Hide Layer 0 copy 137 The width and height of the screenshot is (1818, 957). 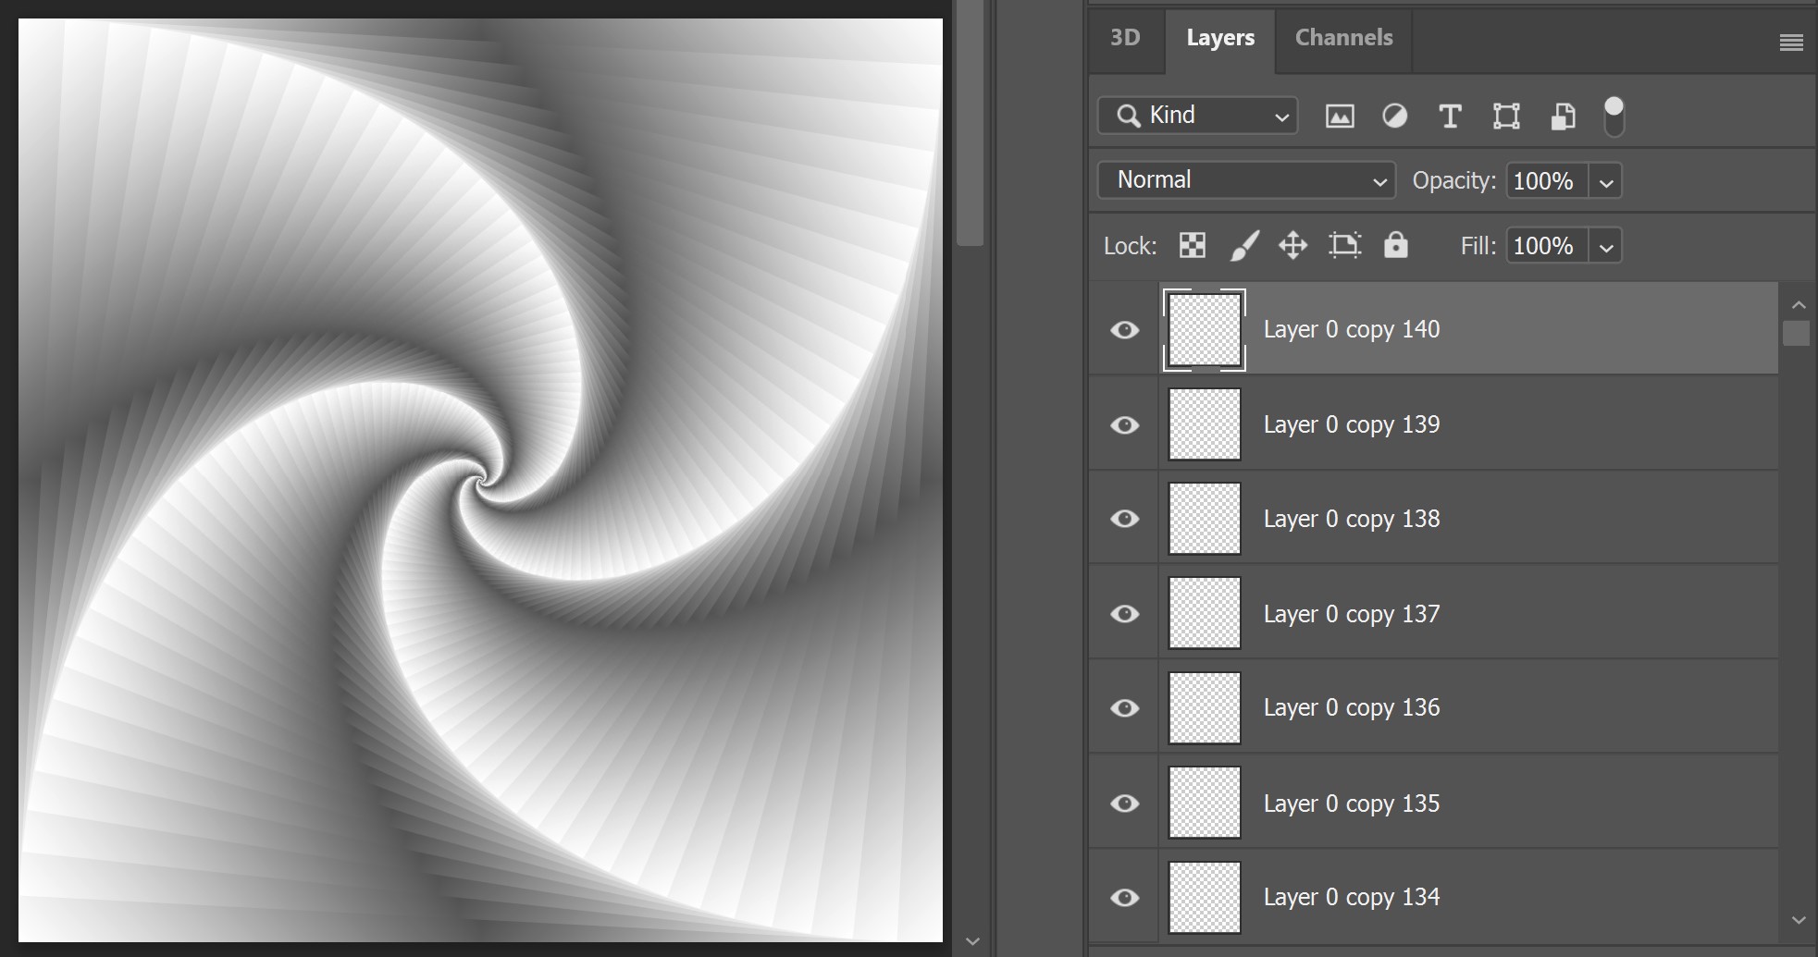pyautogui.click(x=1124, y=613)
